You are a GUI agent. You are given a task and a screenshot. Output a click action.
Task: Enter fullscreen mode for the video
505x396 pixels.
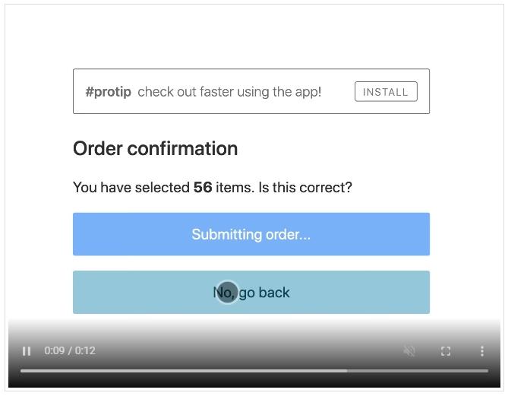click(446, 351)
